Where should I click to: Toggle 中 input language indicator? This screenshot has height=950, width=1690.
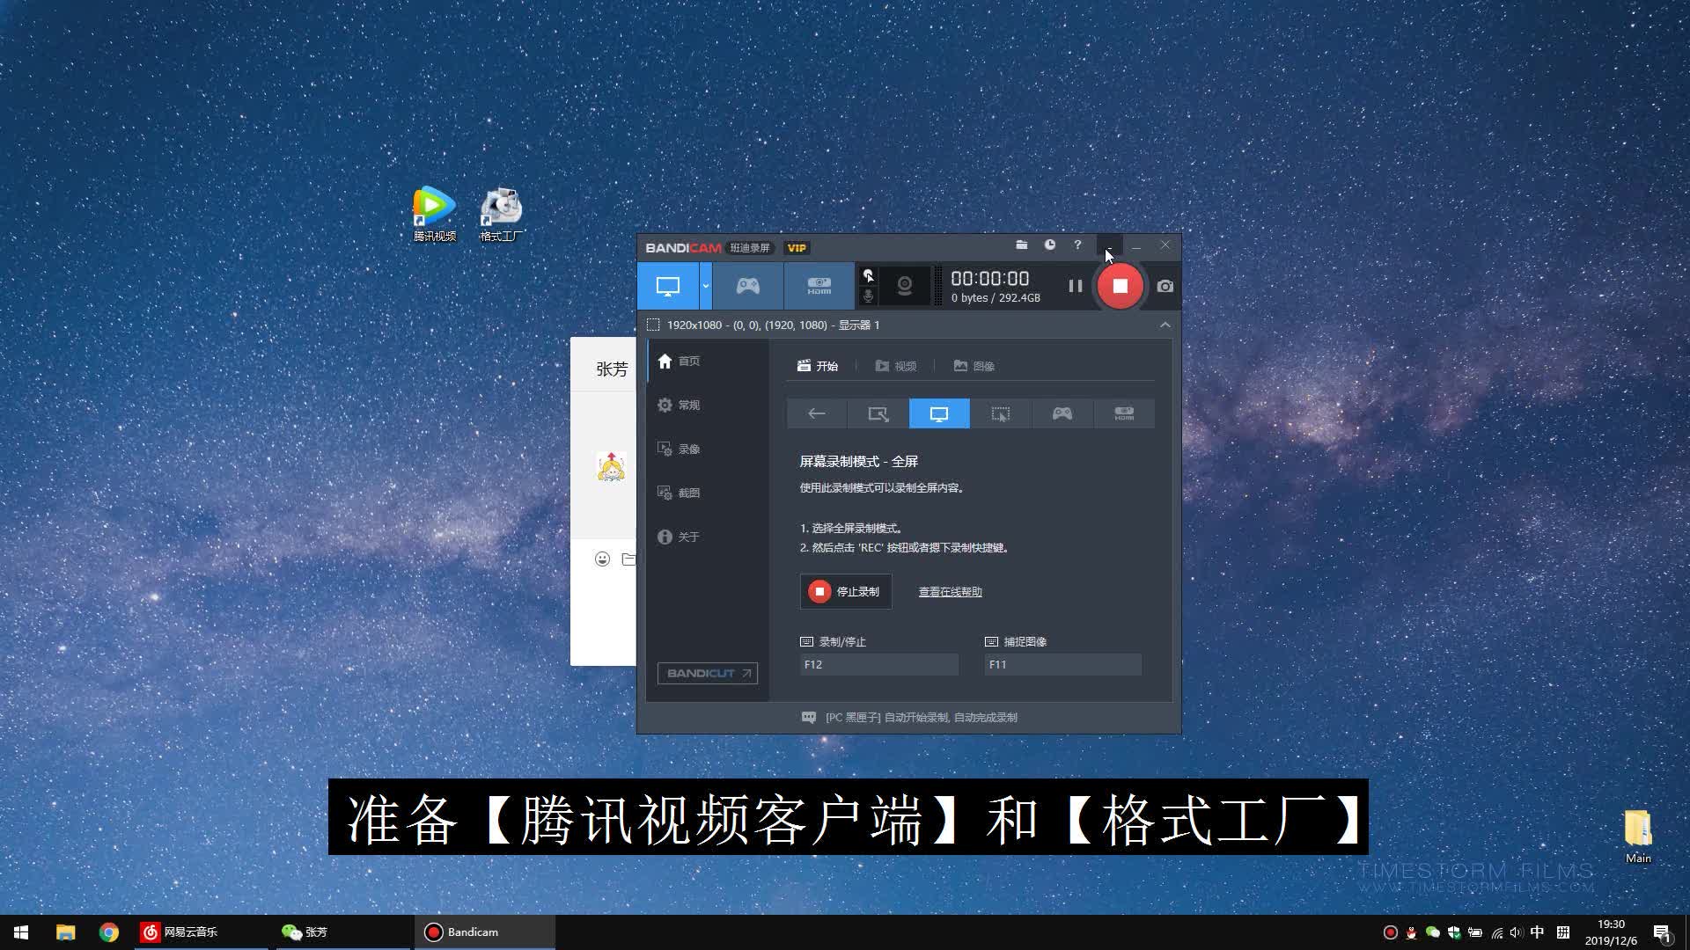1538,932
